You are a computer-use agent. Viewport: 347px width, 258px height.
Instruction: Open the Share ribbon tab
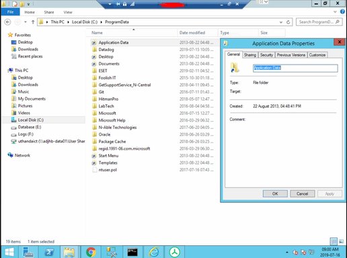tap(49, 12)
